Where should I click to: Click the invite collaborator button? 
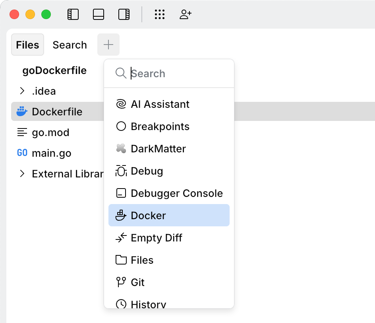[185, 14]
